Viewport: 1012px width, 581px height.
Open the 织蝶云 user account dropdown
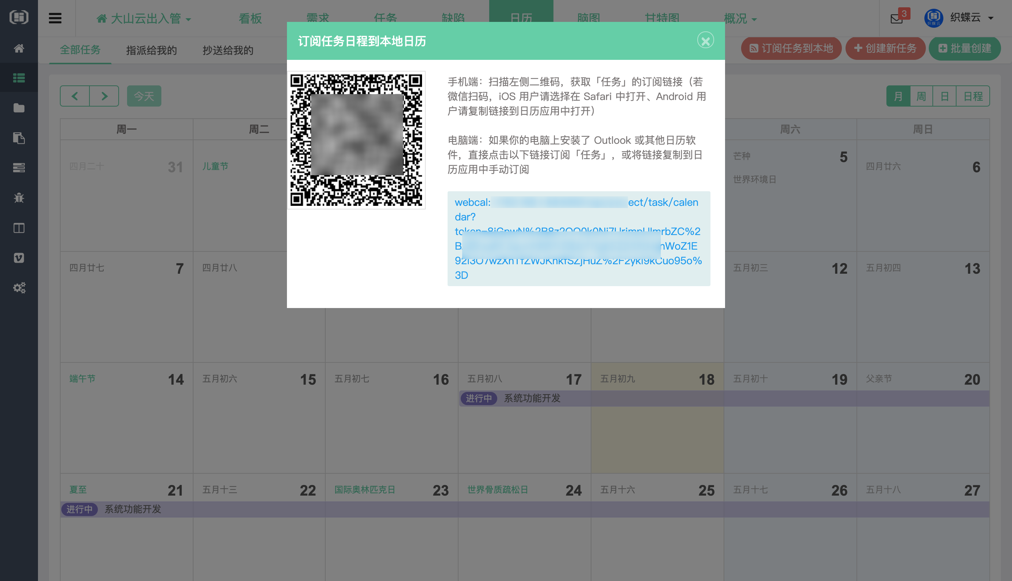[966, 18]
